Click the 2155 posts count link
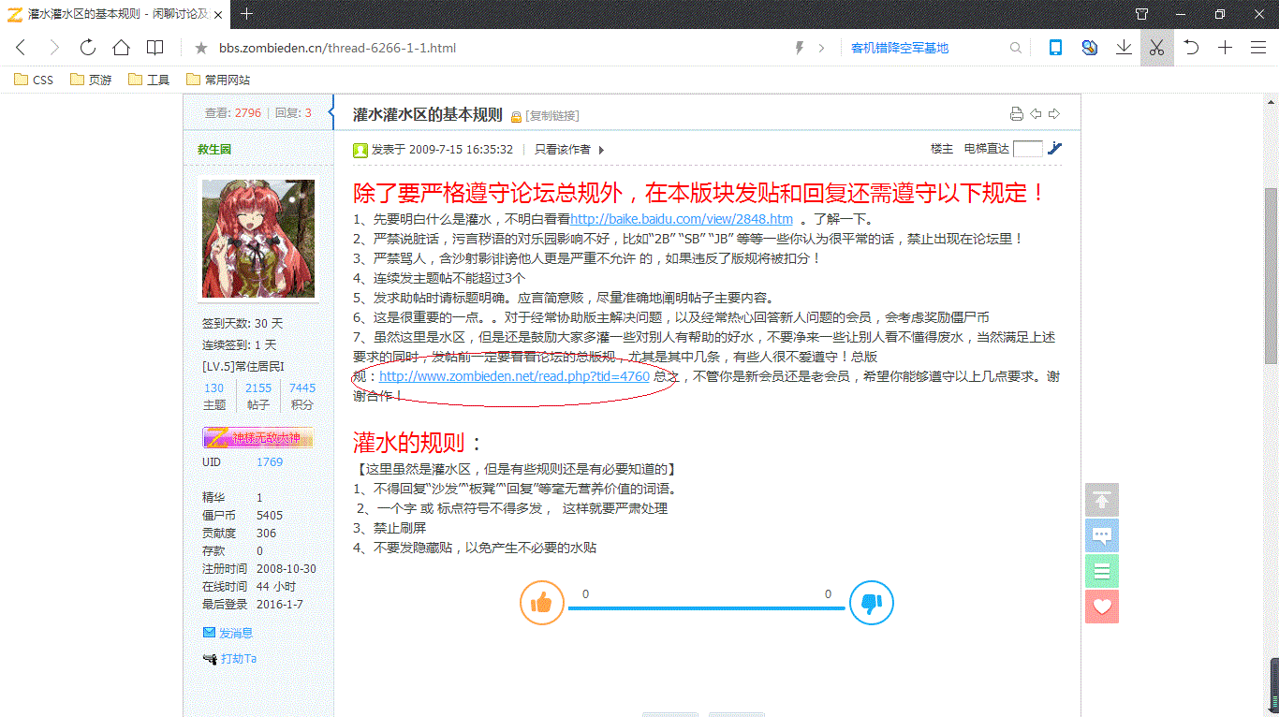Viewport: 1279px width, 717px height. point(258,388)
